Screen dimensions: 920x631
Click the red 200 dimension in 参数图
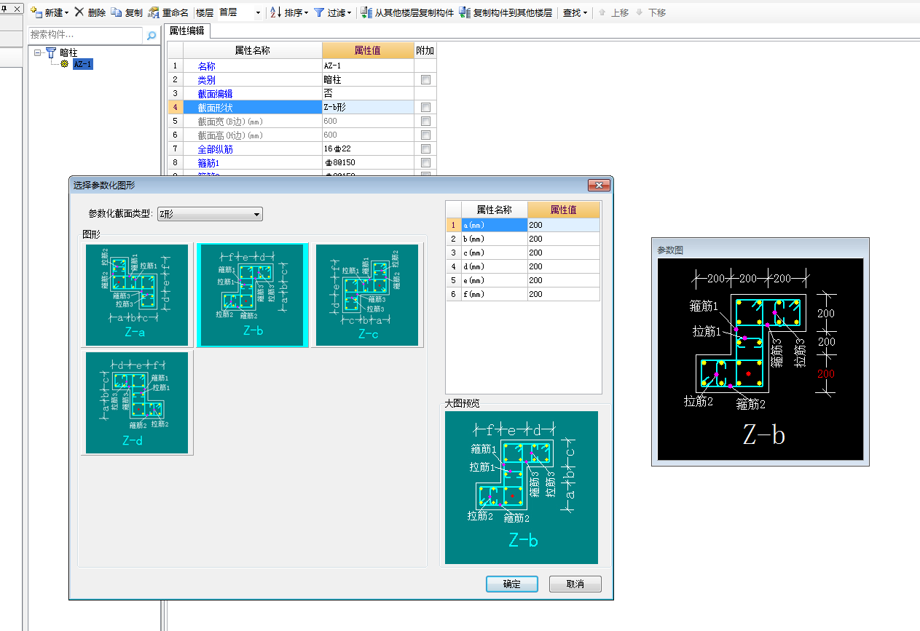pos(826,374)
